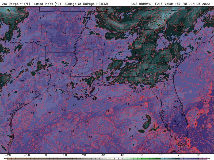
Task: Click the 30 label on the color scale
Action: [103, 155]
